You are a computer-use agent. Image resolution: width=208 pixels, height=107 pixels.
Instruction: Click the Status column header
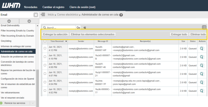click(x=192, y=41)
